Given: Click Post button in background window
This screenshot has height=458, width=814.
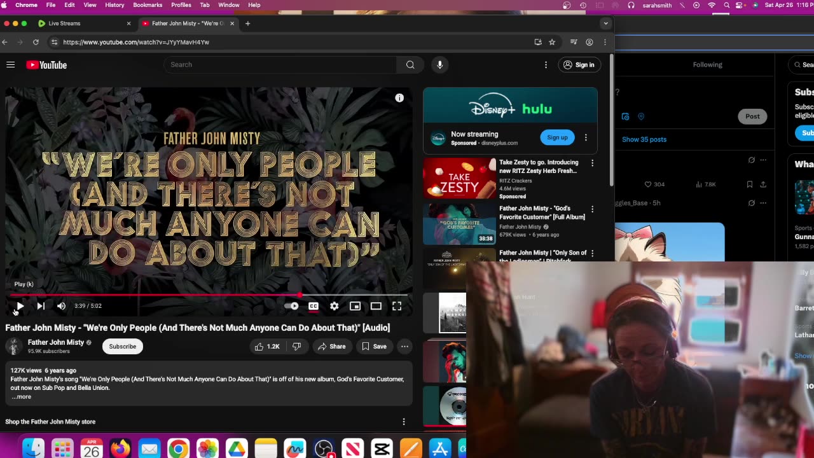Looking at the screenshot, I should (x=752, y=116).
